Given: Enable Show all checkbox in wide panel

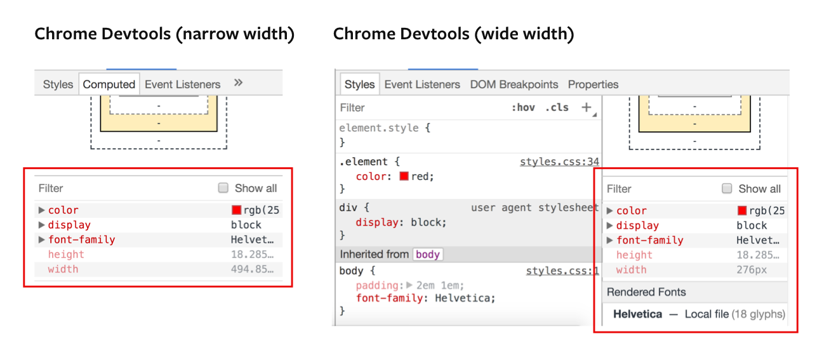Looking at the screenshot, I should coord(727,189).
